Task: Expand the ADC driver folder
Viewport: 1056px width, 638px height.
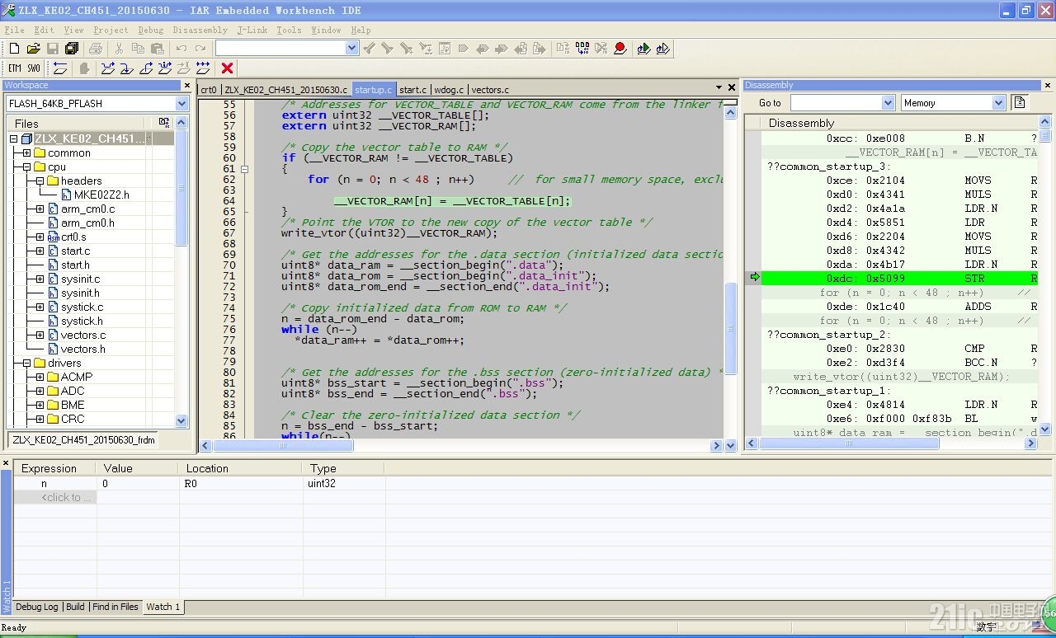Action: click(40, 391)
